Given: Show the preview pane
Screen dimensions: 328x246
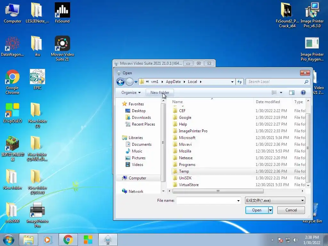Looking at the screenshot, I should pyautogui.click(x=291, y=93).
